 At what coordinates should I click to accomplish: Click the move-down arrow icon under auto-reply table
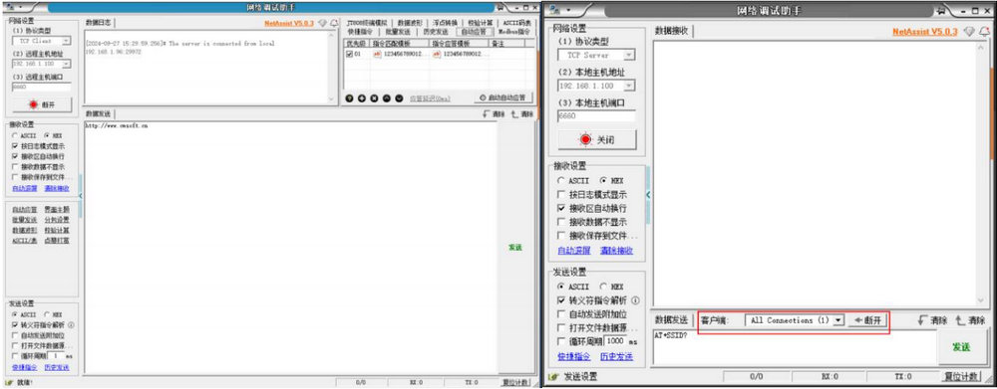click(x=399, y=98)
